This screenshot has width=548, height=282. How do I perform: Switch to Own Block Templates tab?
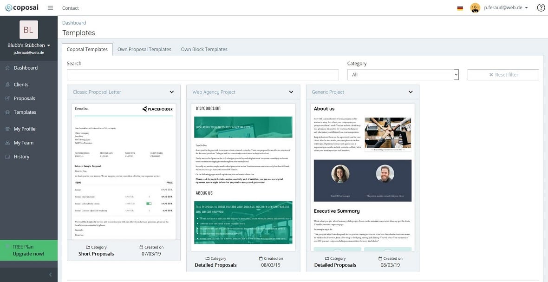(204, 49)
